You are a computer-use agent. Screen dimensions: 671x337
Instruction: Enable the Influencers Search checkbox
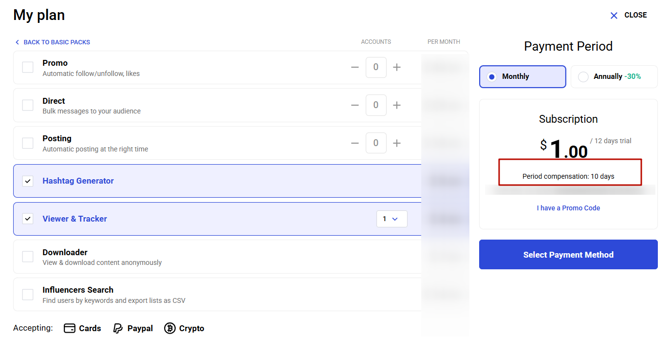tap(27, 294)
